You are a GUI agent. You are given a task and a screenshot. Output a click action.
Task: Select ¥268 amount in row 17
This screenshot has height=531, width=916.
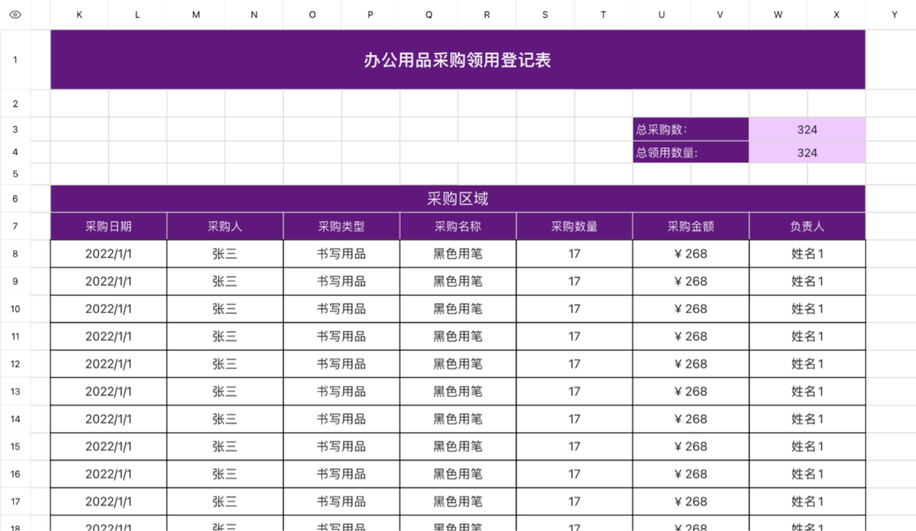pos(690,501)
